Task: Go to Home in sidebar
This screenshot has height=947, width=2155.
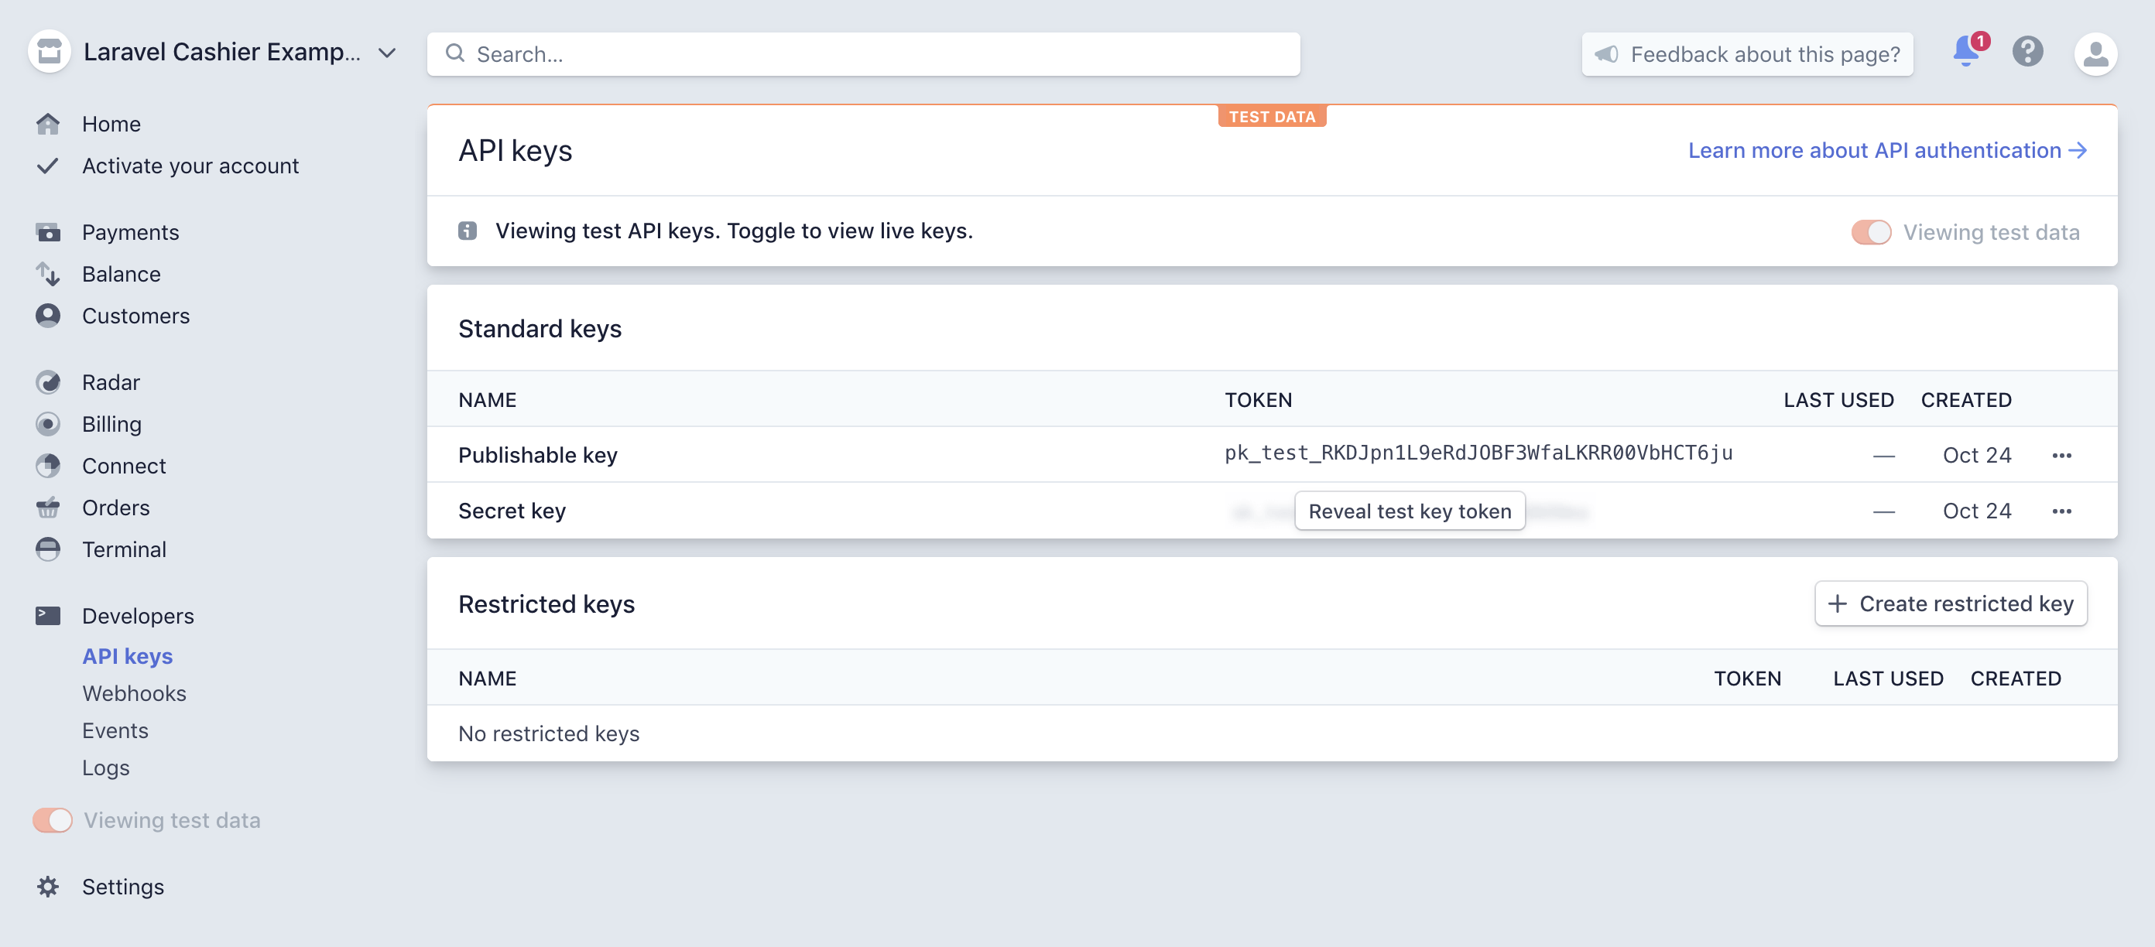Action: (x=111, y=124)
